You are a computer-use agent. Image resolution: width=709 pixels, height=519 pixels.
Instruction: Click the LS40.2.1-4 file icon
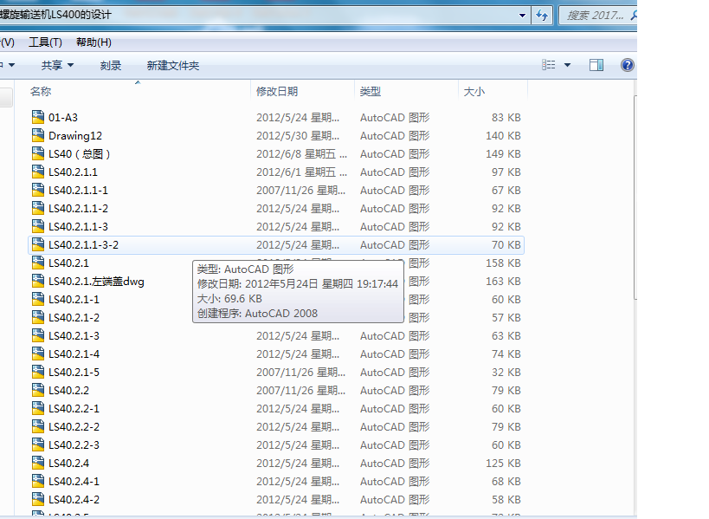pos(38,354)
